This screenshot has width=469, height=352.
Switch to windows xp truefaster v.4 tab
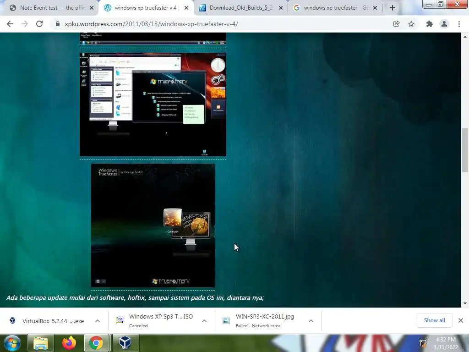coord(146,8)
